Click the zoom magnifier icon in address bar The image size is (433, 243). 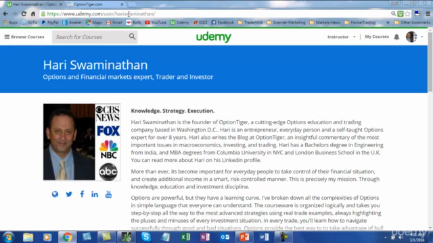pos(393,13)
